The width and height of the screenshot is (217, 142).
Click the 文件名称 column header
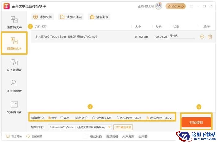(x=41, y=27)
